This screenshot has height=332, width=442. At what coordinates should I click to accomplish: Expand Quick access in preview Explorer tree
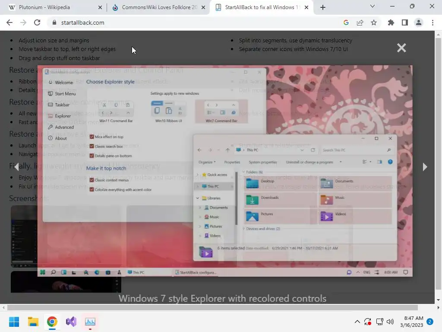198,175
